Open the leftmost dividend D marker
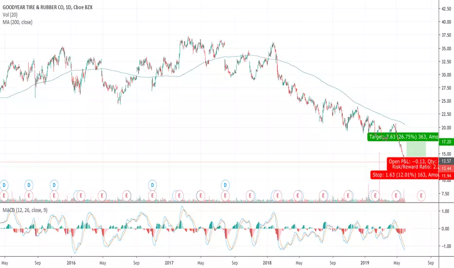The image size is (454, 268). click(x=4, y=185)
